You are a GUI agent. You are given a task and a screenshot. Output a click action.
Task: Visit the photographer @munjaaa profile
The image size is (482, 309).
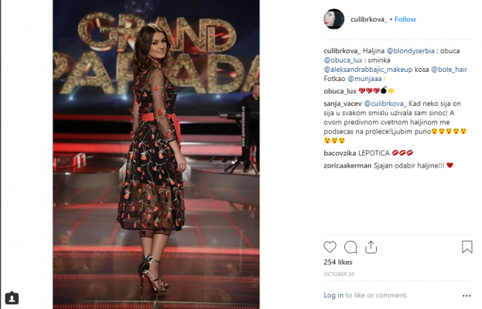[364, 79]
